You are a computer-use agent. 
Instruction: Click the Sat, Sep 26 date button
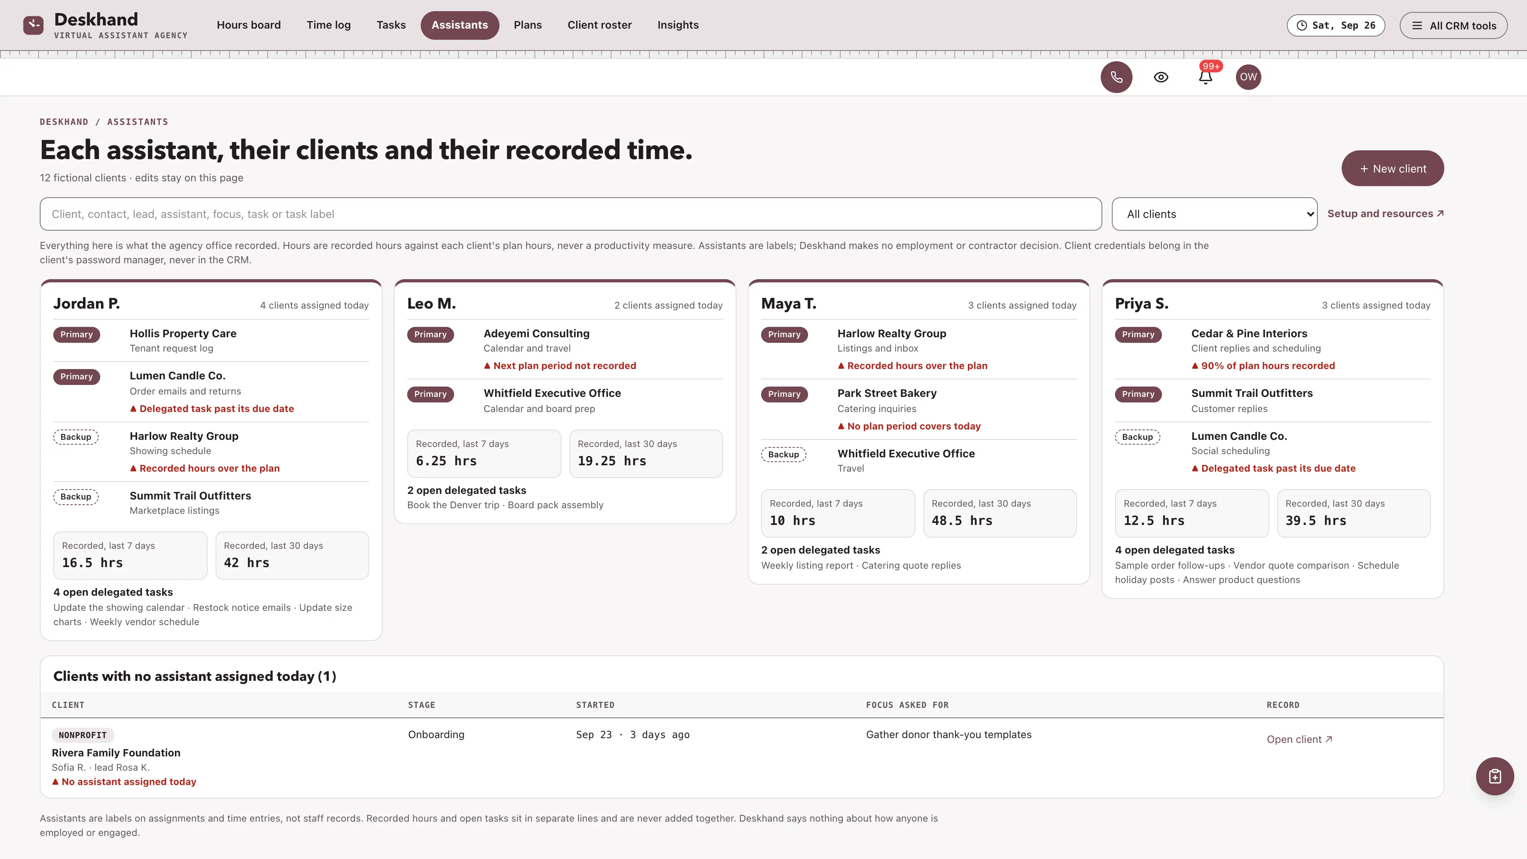(1336, 25)
